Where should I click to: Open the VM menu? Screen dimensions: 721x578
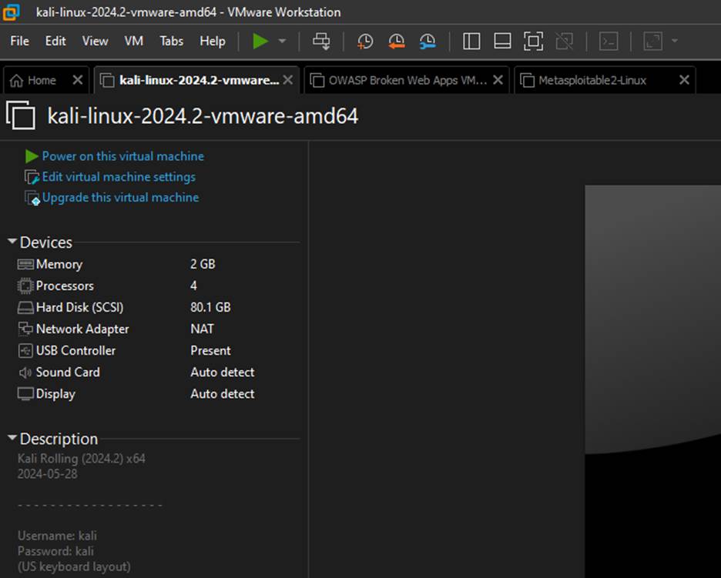tap(133, 41)
